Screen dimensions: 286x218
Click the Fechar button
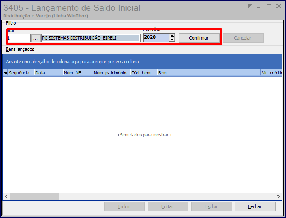(x=255, y=206)
